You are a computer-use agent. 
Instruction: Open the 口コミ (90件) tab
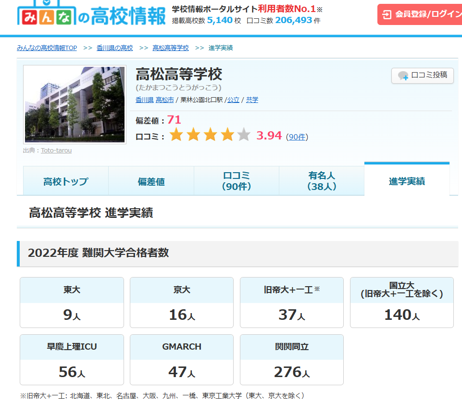pyautogui.click(x=237, y=181)
